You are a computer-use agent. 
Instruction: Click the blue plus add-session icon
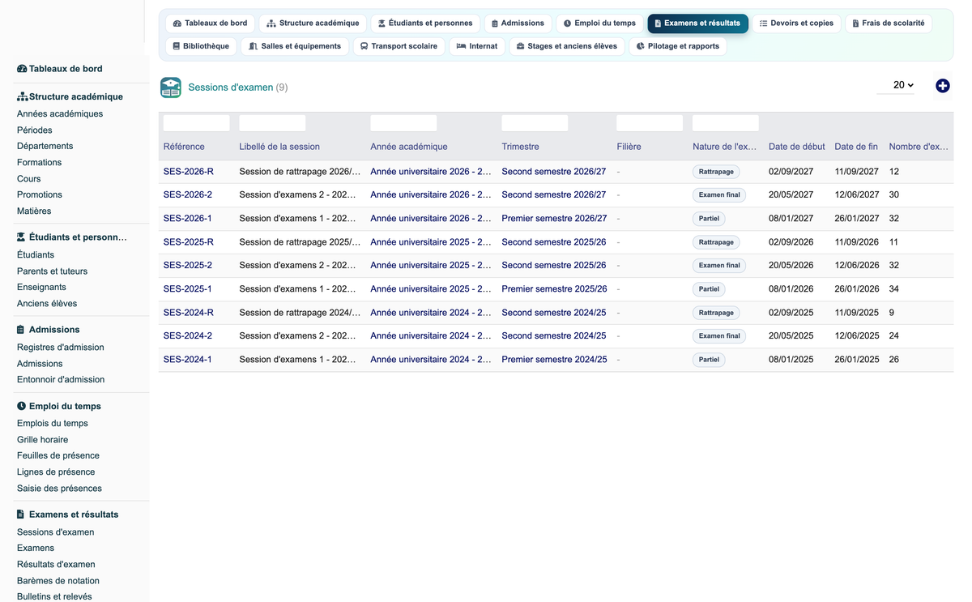click(x=942, y=86)
